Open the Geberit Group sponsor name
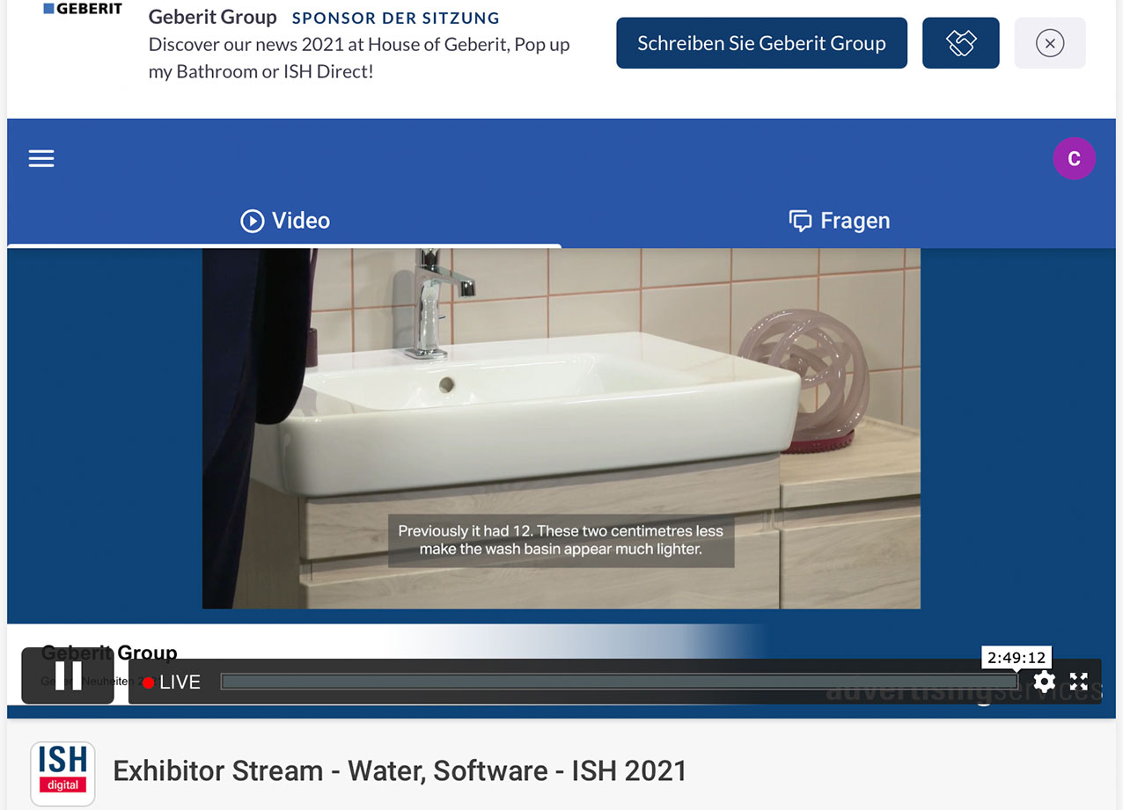The image size is (1123, 810). (x=212, y=18)
